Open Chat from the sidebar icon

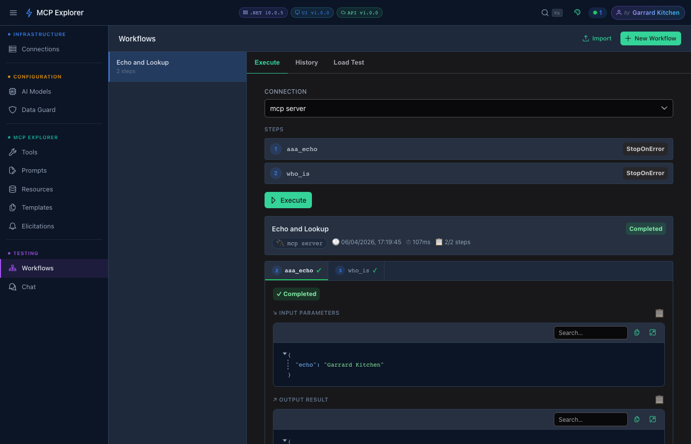(12, 287)
